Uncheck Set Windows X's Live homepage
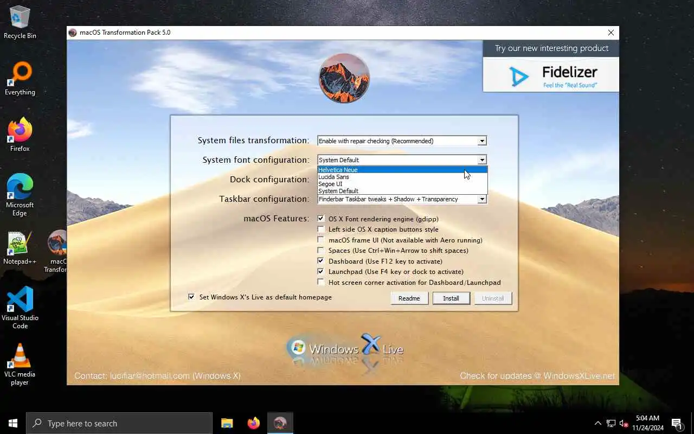This screenshot has width=694, height=434. pos(191,297)
